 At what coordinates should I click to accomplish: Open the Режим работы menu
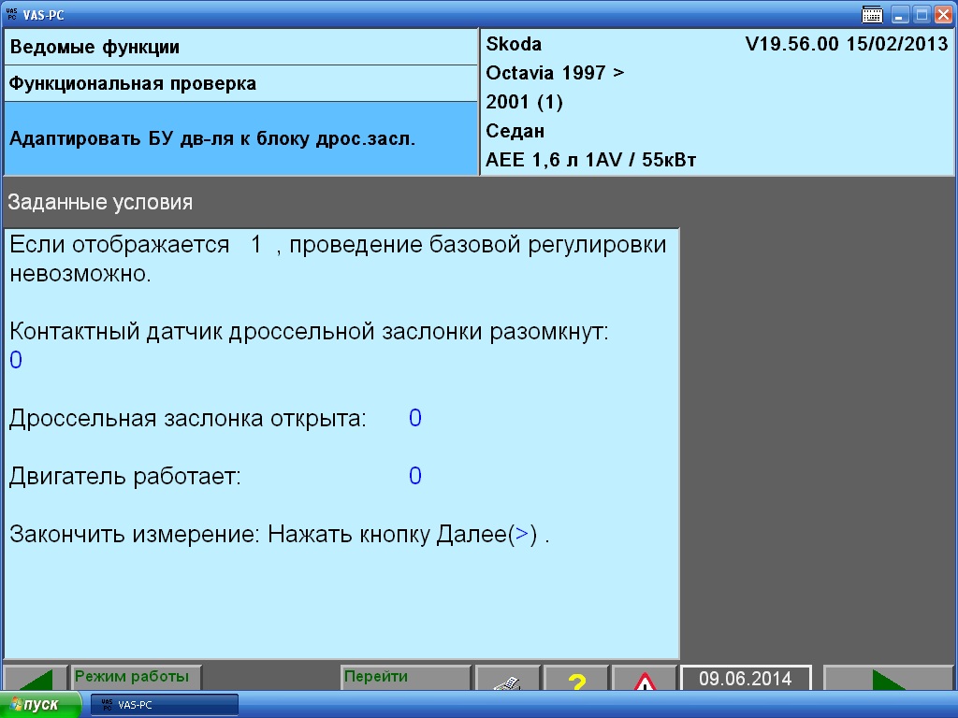(136, 678)
